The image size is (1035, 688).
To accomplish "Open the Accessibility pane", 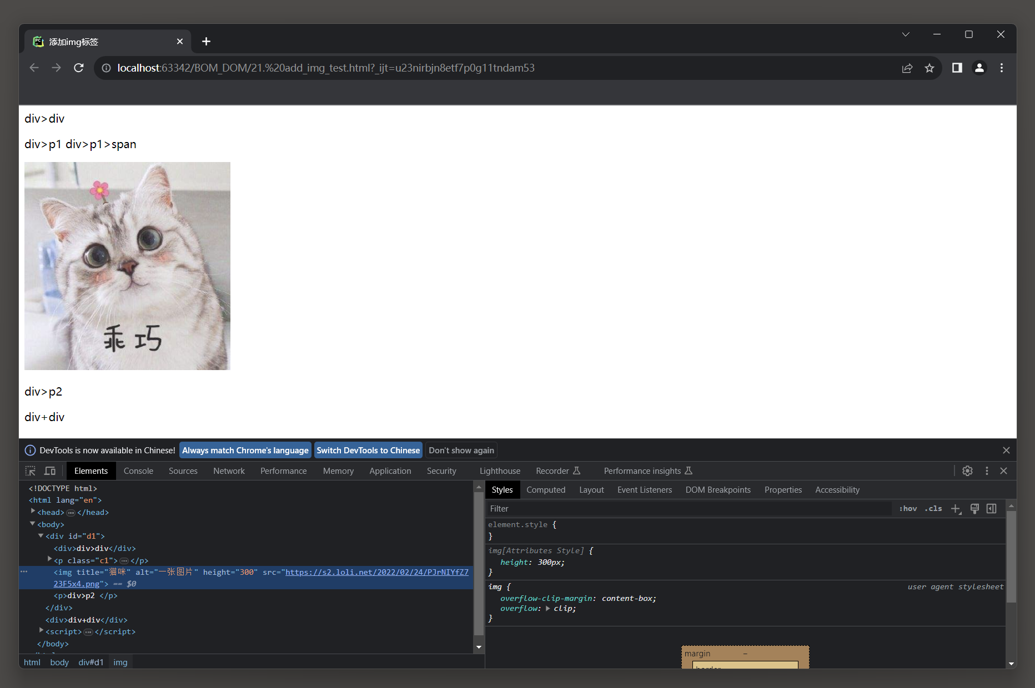I will (837, 490).
